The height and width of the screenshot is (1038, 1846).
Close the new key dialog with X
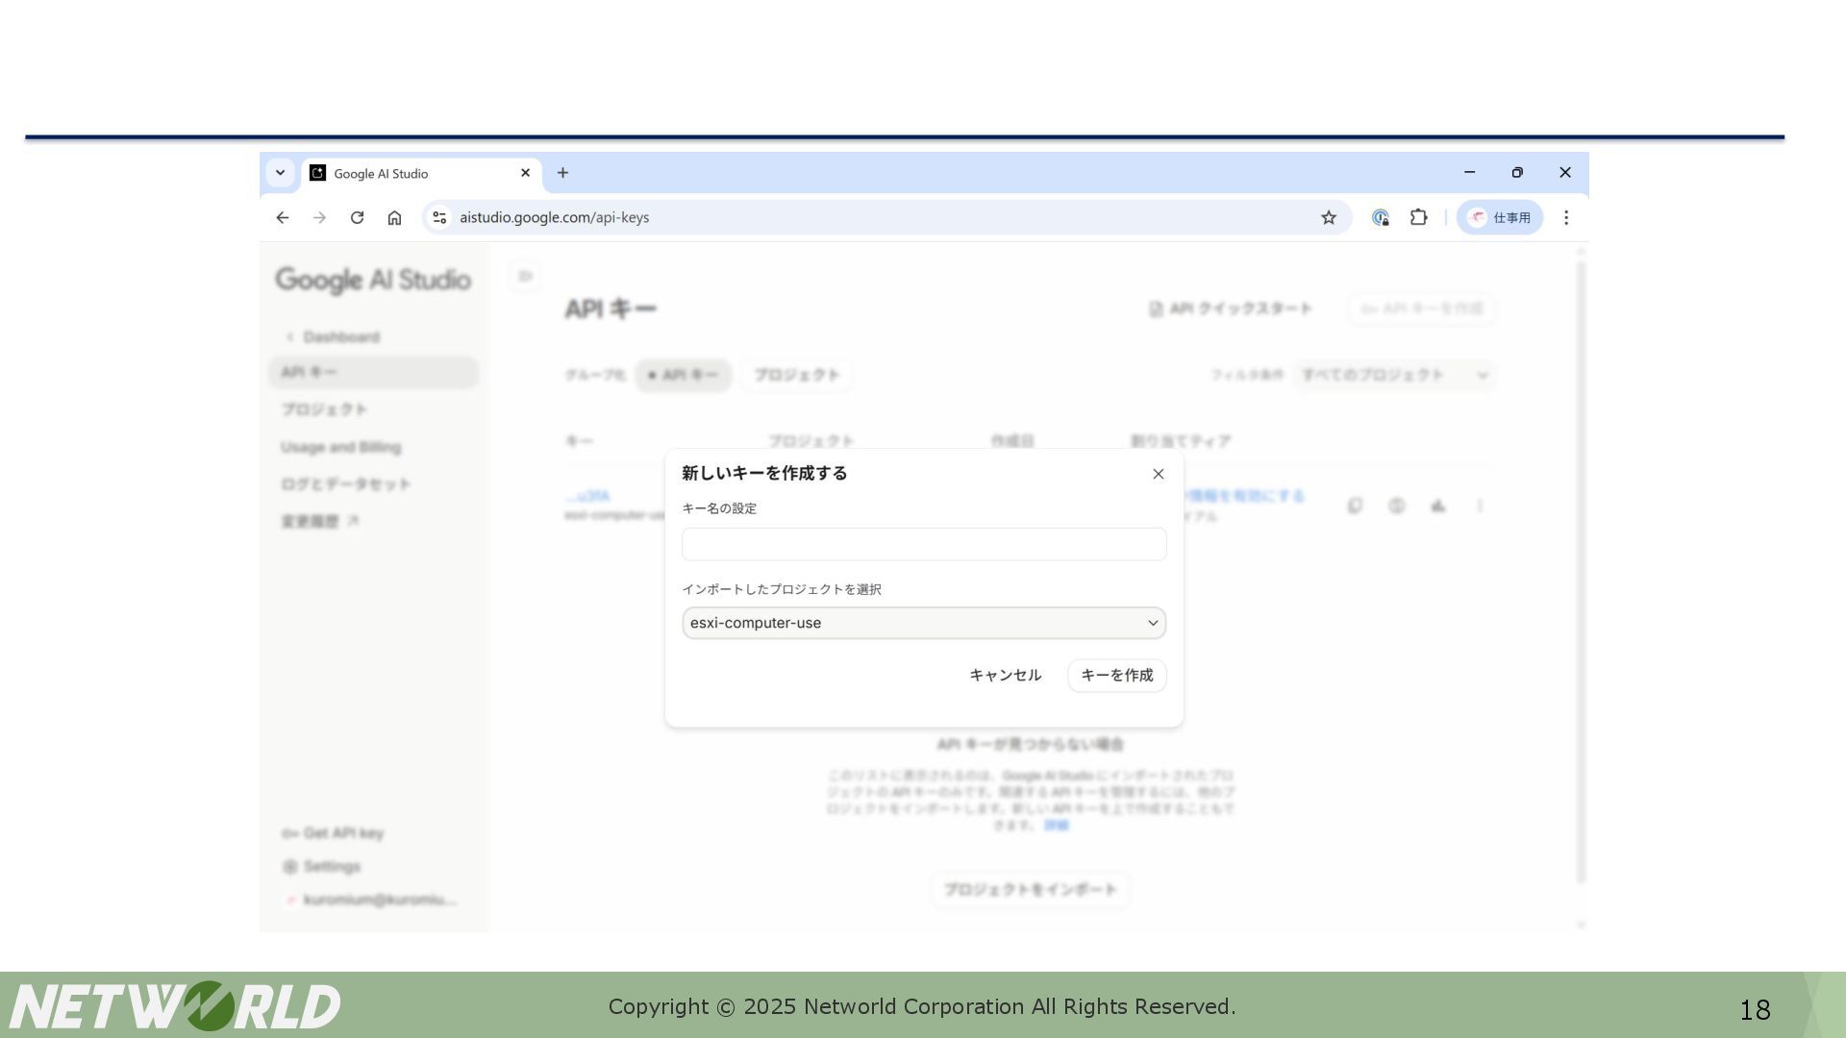pos(1158,474)
